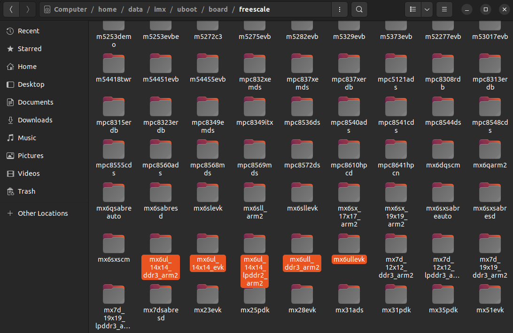Viewport: 513px width, 333px height.
Task: Go forward with the forward arrow button
Action: [x=28, y=9]
